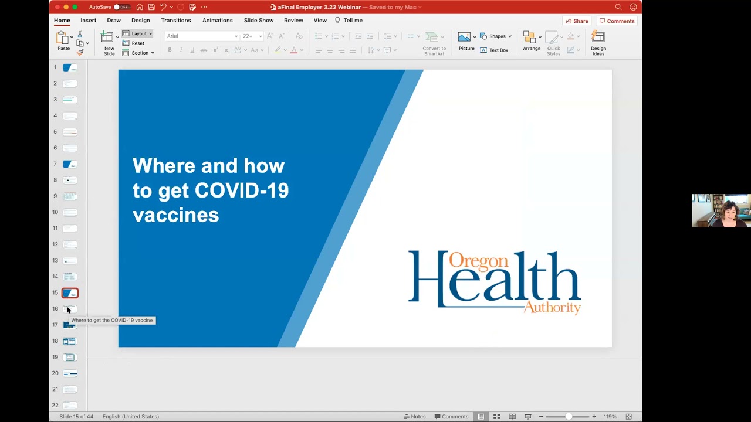
Task: Insert a Picture
Action: click(466, 41)
